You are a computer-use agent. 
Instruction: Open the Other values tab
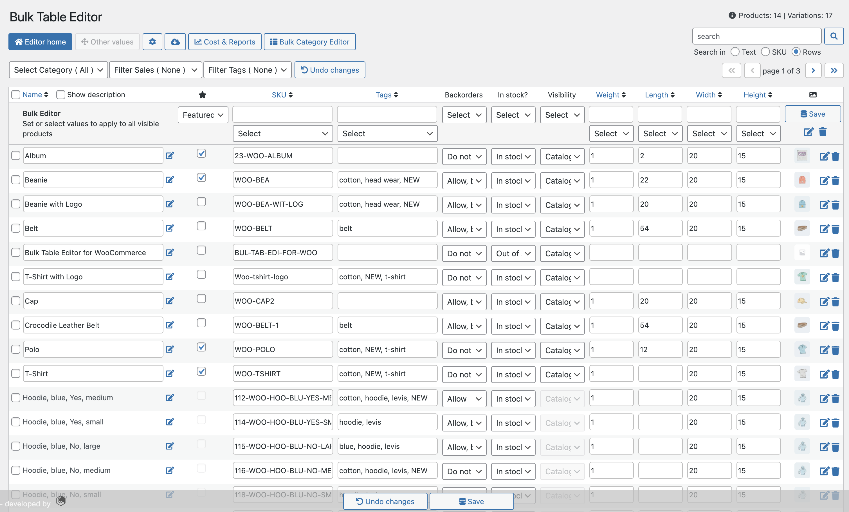coord(107,41)
